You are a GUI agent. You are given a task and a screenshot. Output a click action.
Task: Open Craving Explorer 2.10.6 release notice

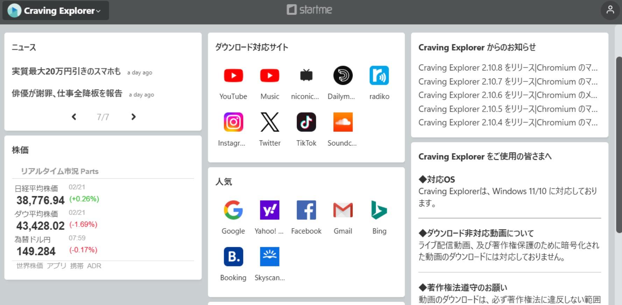[x=508, y=95]
